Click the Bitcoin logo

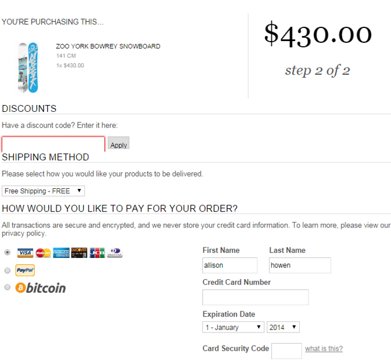40,288
